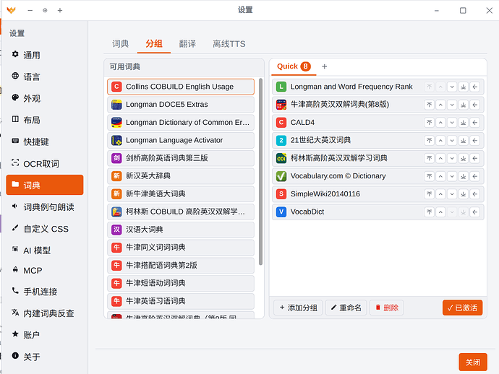Screen dimensions: 499x374
Task: Open 词典例句朗读 settings
Action: [45, 207]
